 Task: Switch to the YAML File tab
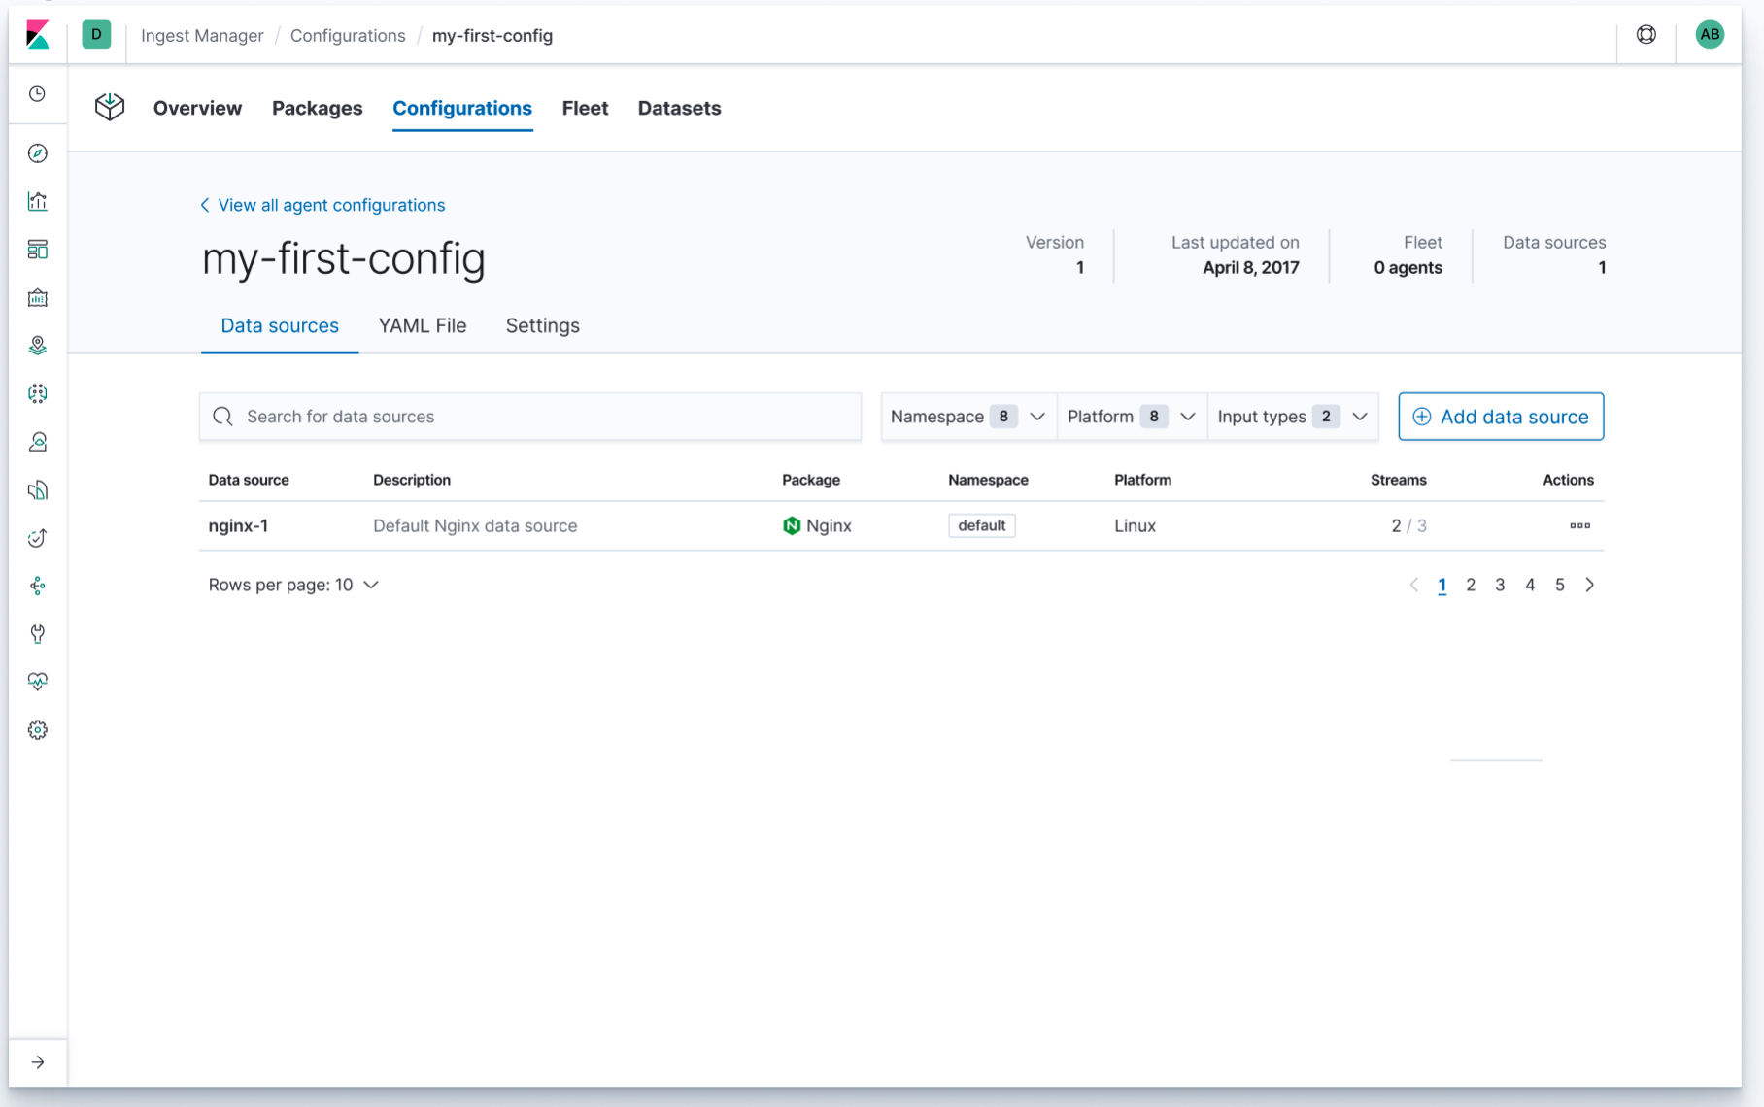pyautogui.click(x=423, y=325)
